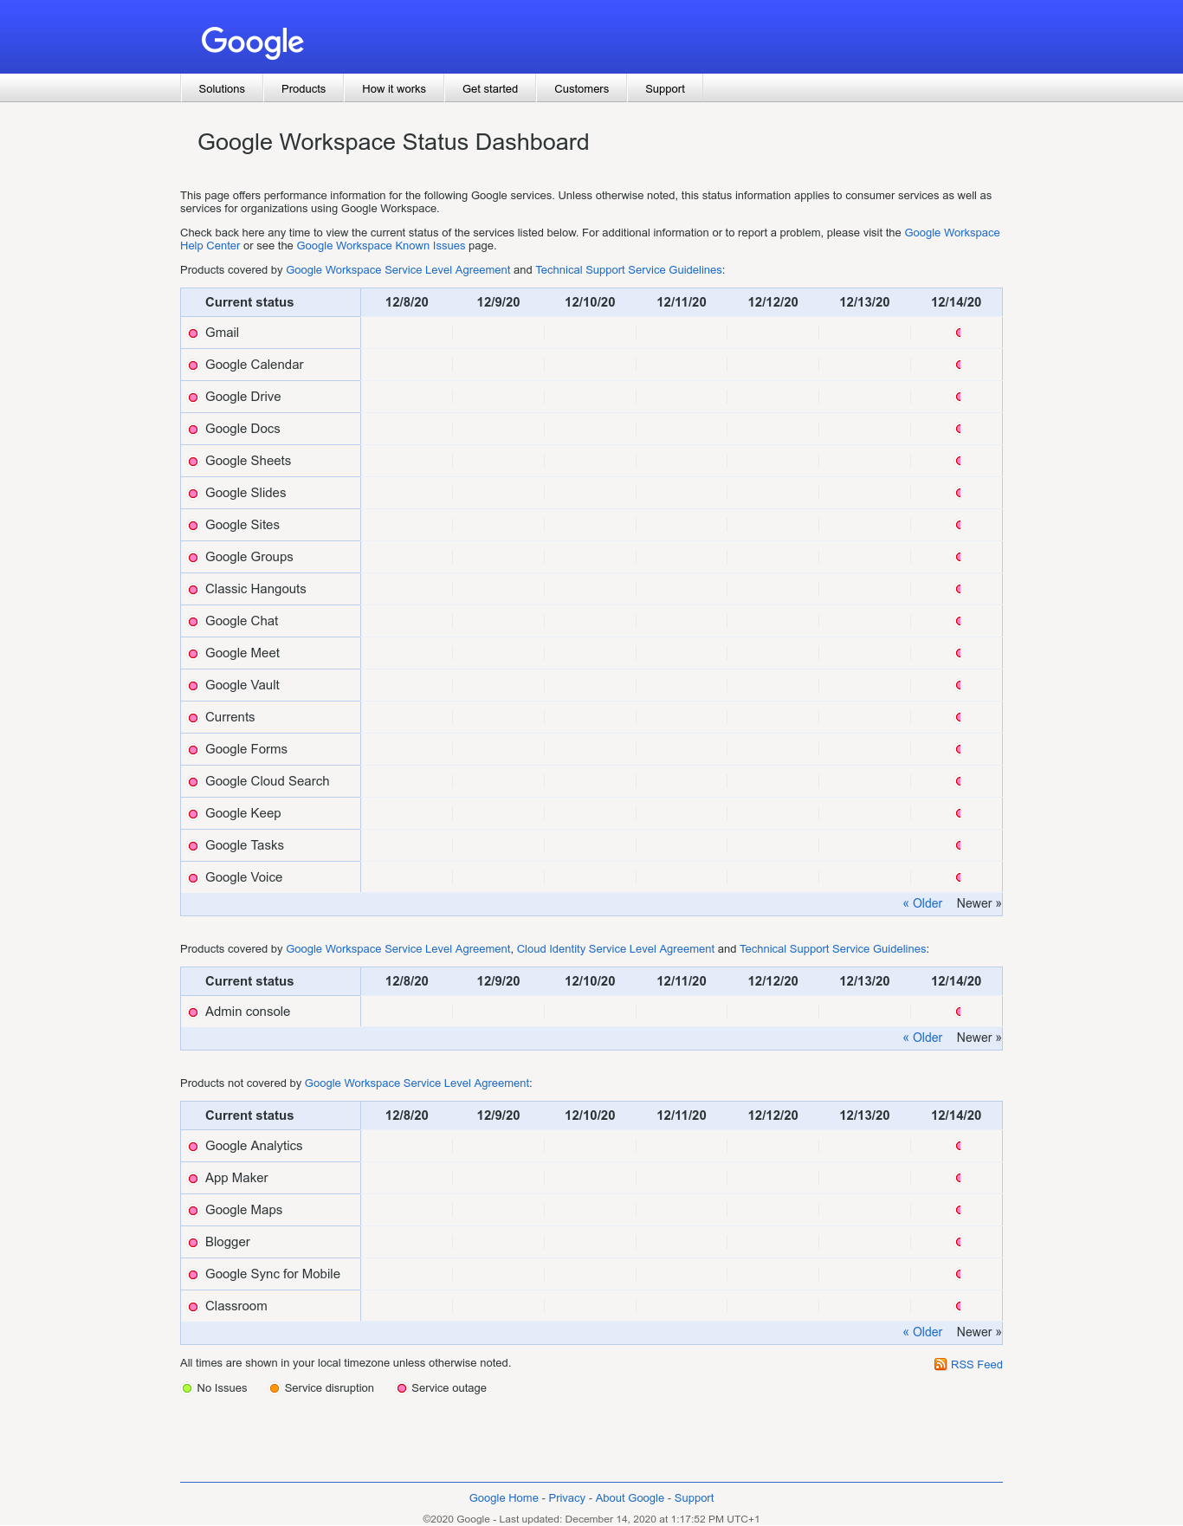Open the Customers navigation menu
Viewport: 1183px width, 1526px height.
(581, 88)
